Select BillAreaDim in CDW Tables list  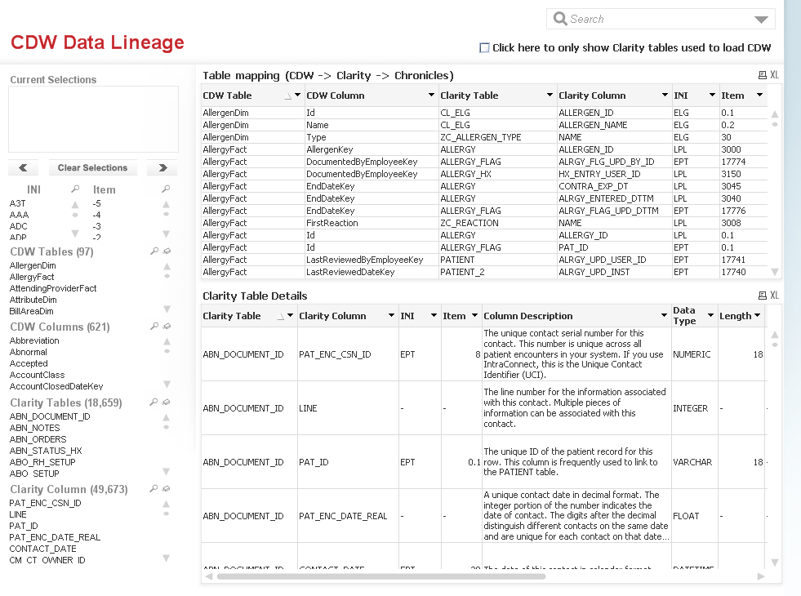(x=31, y=311)
